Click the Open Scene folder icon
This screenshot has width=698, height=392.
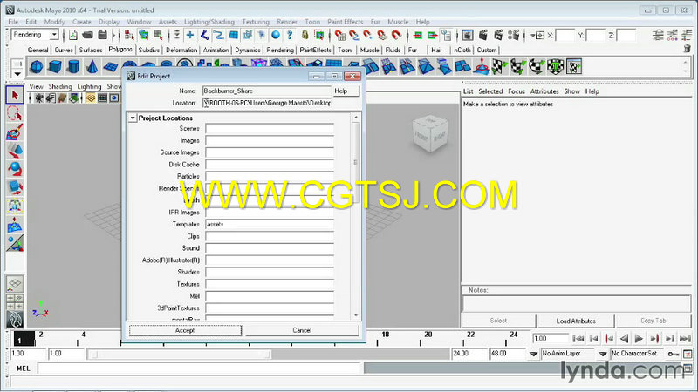(x=88, y=35)
